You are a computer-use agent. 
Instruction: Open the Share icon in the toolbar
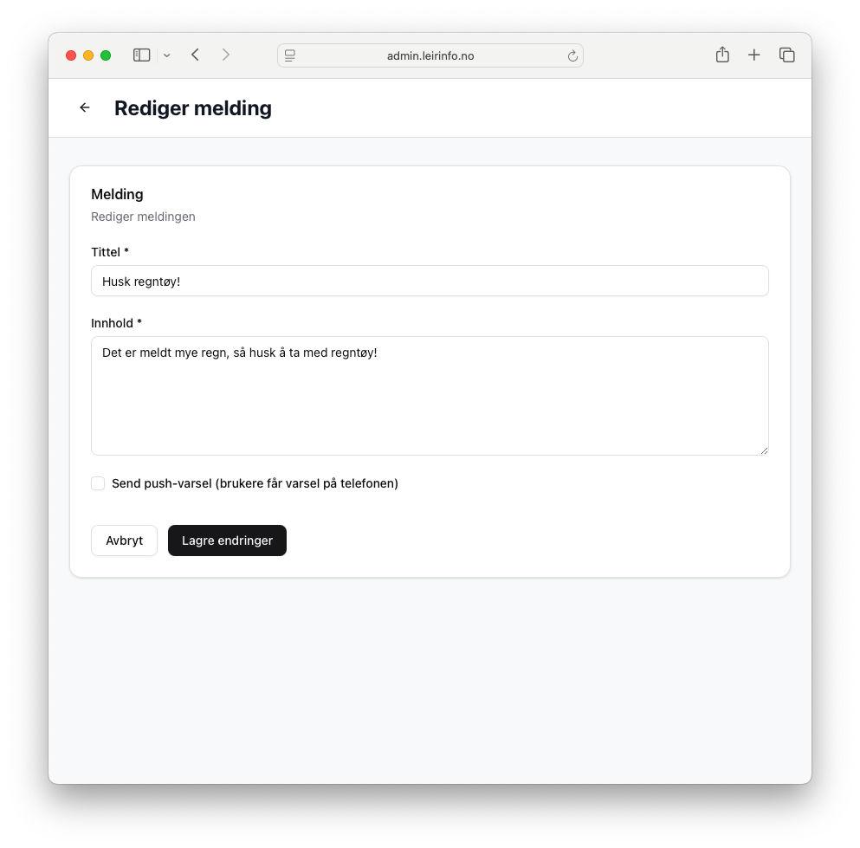pos(722,55)
